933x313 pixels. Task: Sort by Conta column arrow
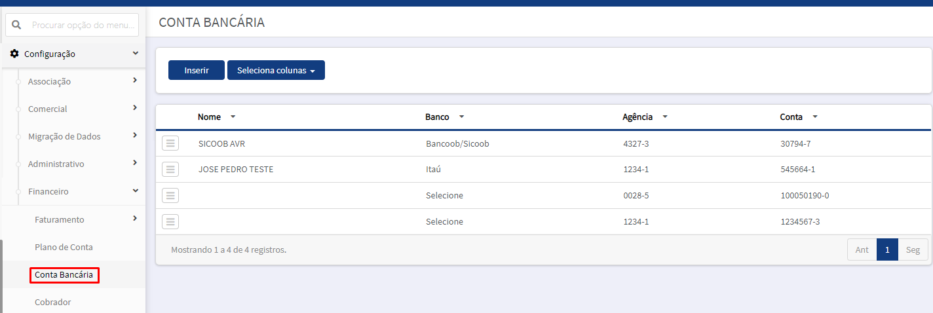click(815, 117)
